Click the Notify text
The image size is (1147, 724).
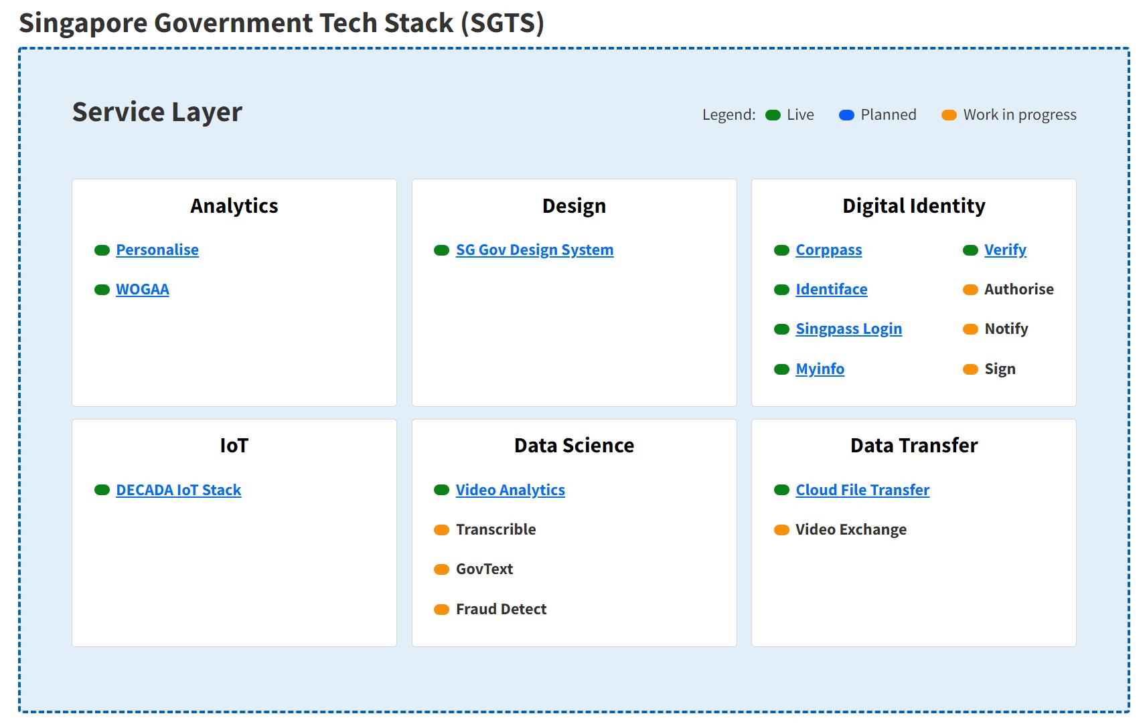(x=1006, y=329)
